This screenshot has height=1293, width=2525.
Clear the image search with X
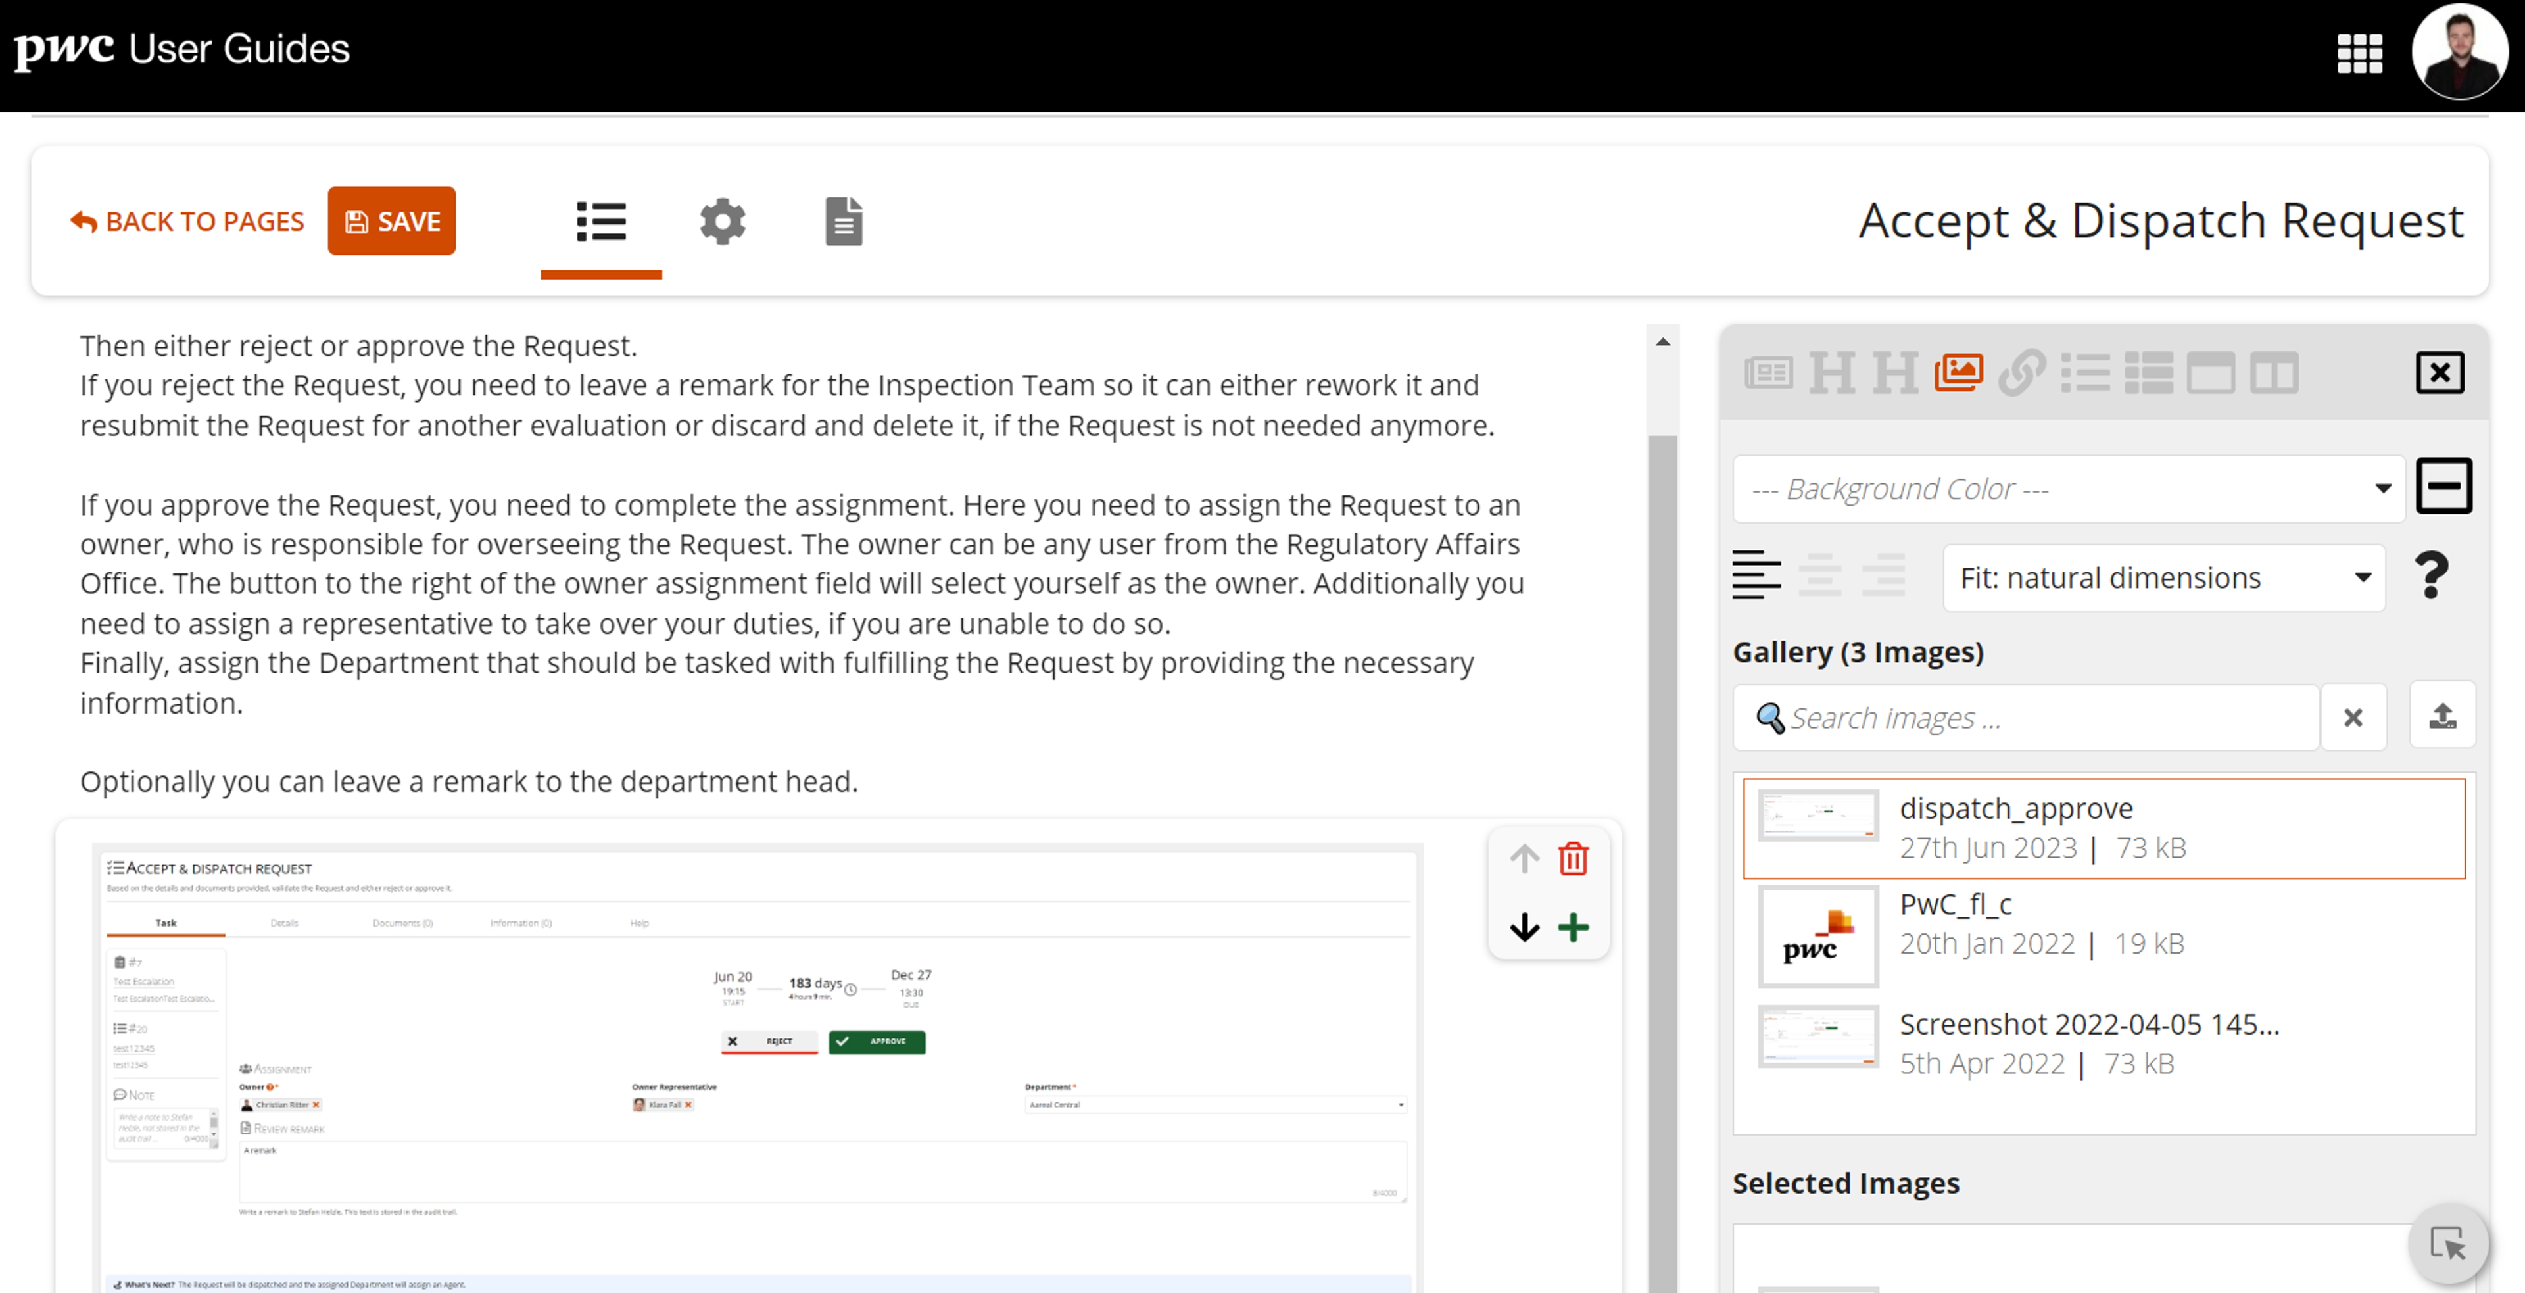[x=2353, y=718]
